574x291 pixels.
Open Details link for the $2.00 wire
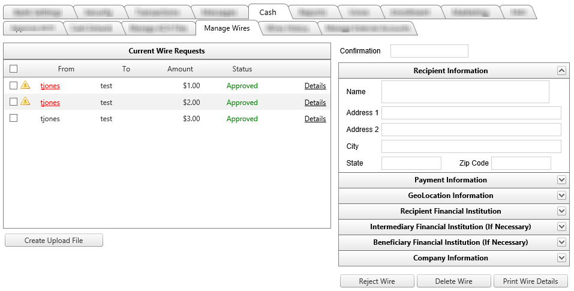(315, 103)
